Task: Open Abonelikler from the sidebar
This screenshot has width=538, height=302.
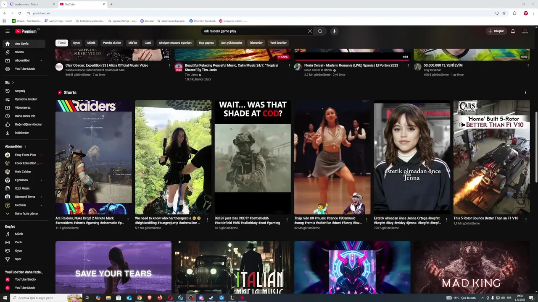Action: [x=24, y=60]
